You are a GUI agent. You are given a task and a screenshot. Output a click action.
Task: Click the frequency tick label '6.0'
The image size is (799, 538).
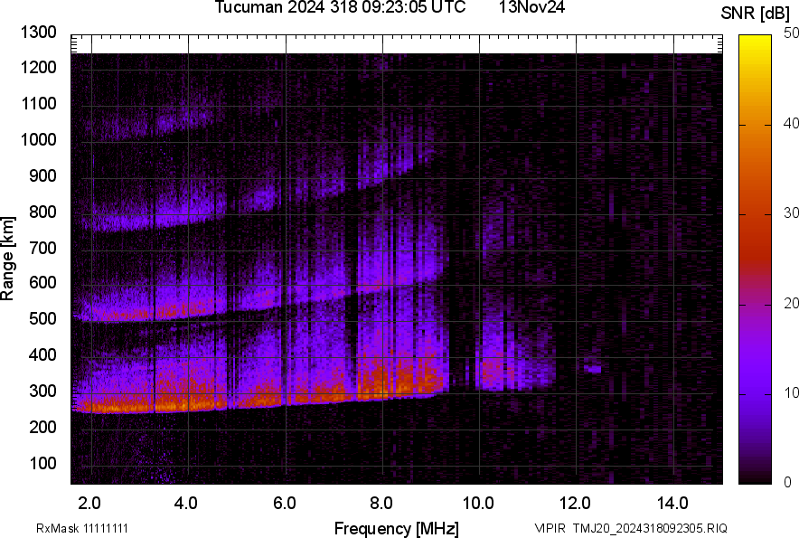(x=285, y=504)
